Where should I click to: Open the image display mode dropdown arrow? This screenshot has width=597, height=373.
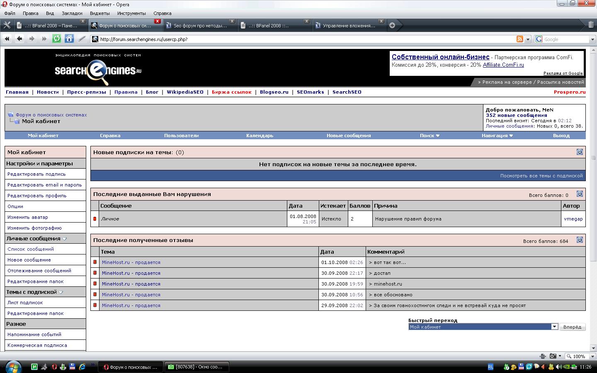point(560,356)
